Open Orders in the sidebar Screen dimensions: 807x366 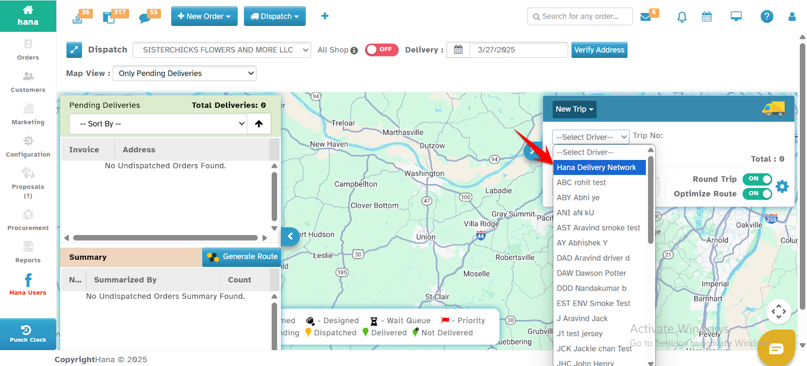28,50
